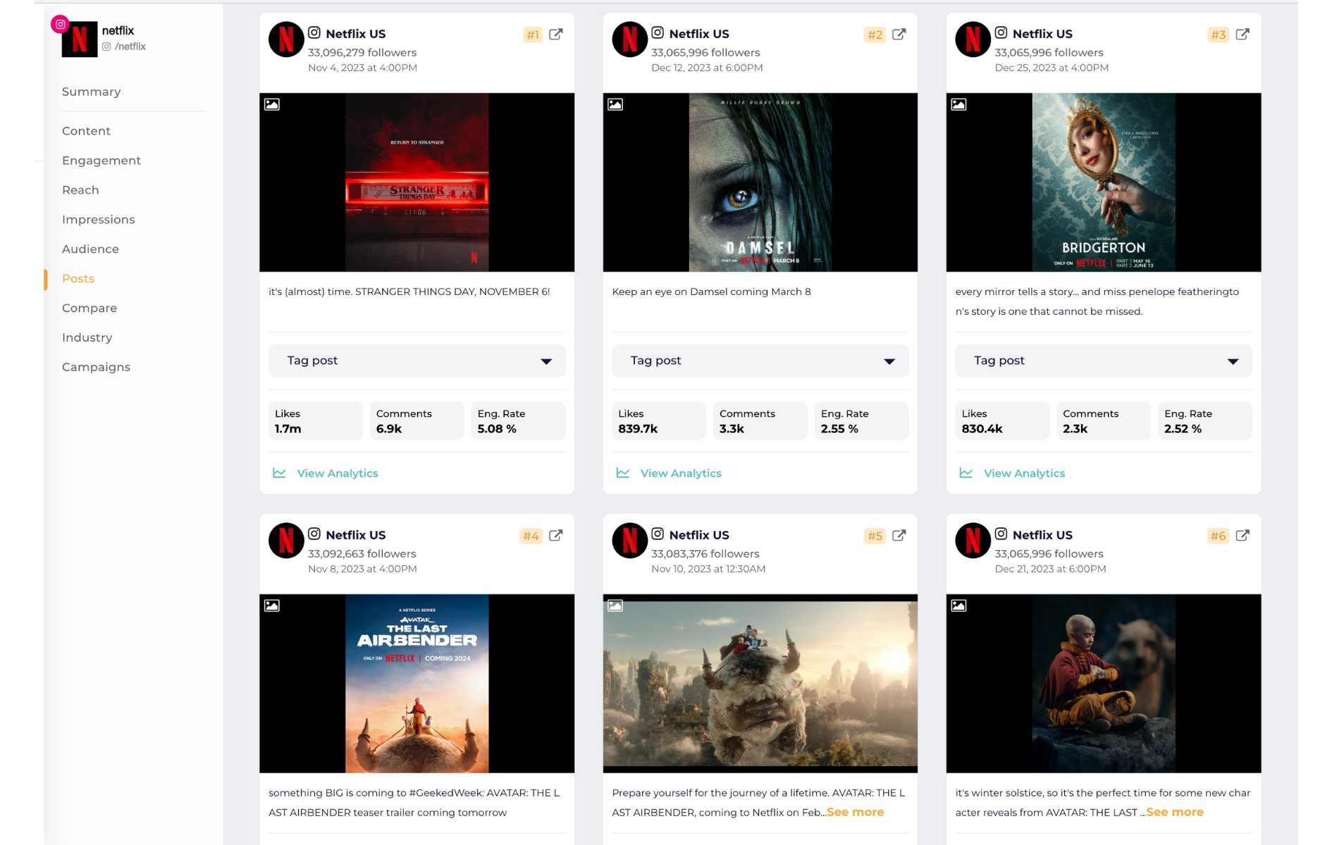
Task: Open Audience section in sidebar
Action: pos(90,249)
